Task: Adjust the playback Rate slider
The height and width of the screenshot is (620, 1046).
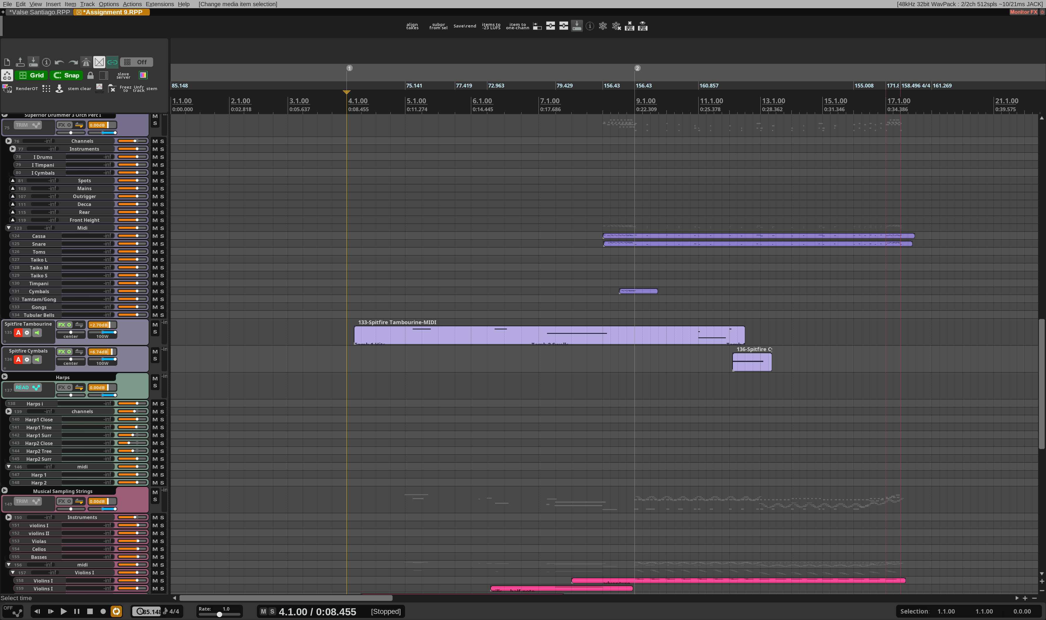Action: click(x=219, y=614)
